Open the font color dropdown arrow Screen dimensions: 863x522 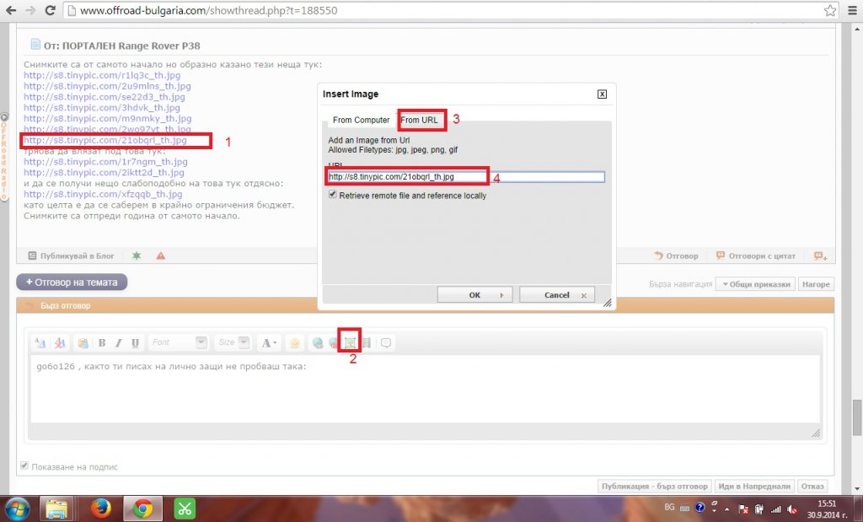click(x=275, y=343)
